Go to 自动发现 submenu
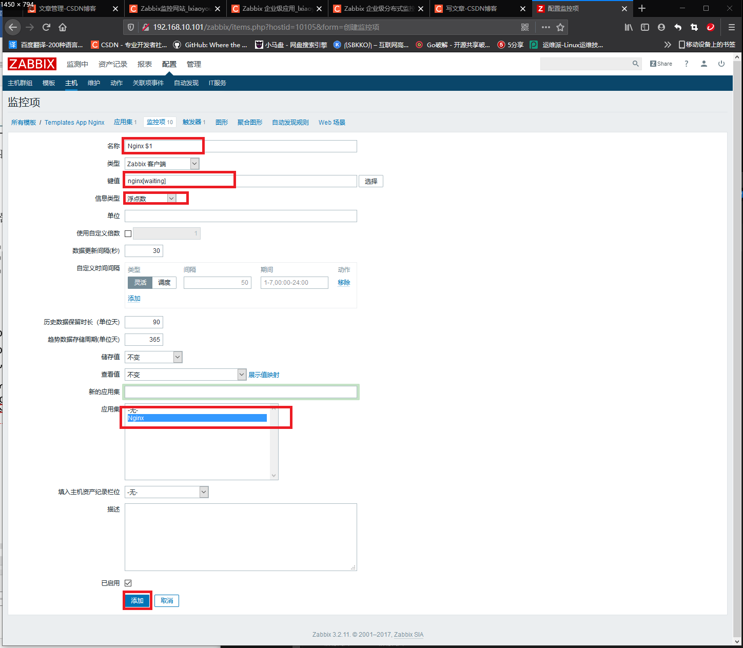The width and height of the screenshot is (743, 648). [186, 83]
